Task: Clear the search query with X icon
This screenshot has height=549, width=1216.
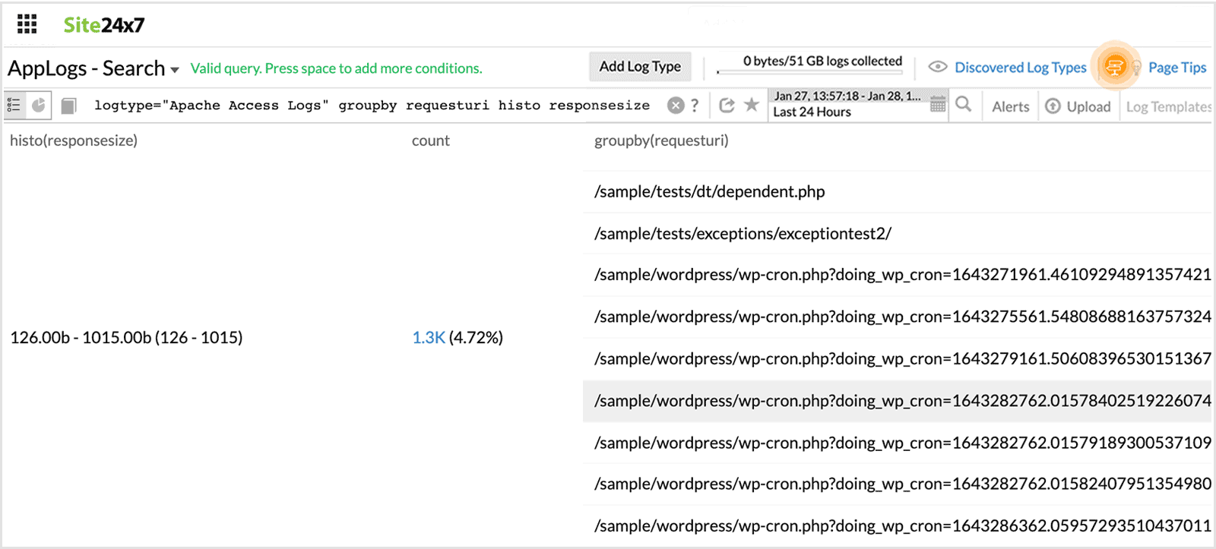Action: point(675,106)
